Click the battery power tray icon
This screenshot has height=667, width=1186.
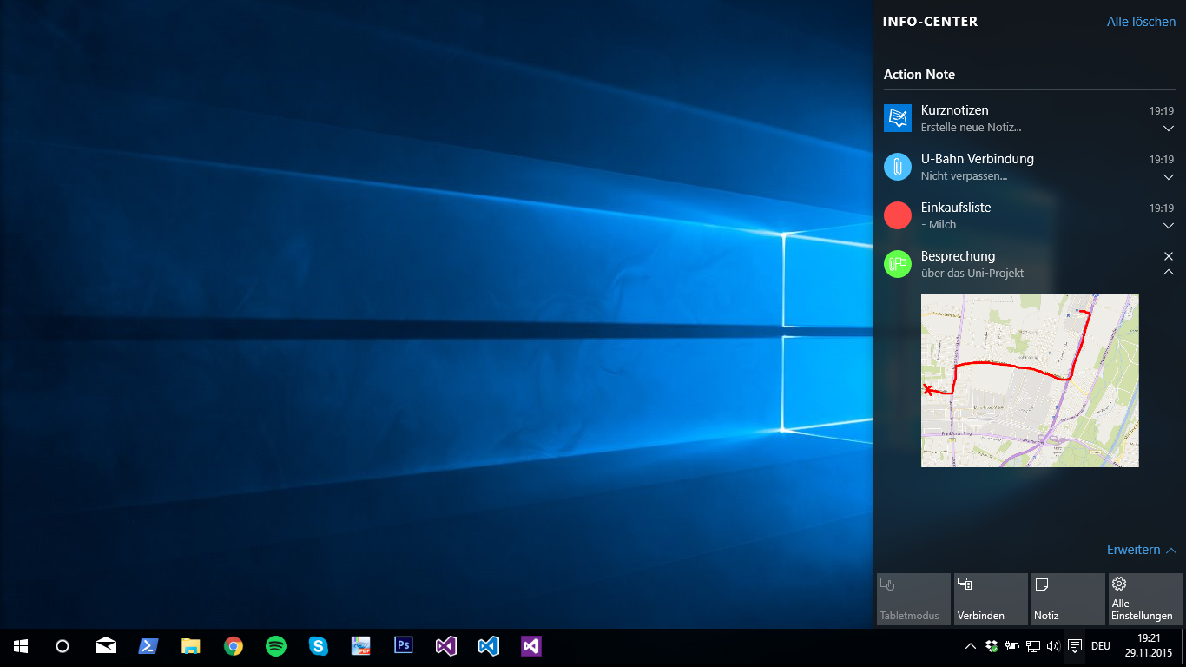pos(1012,646)
